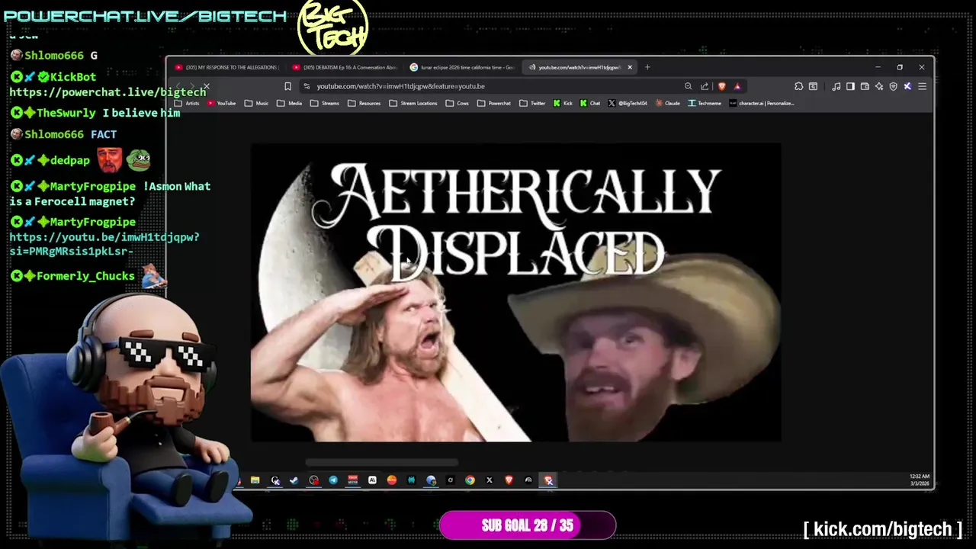Open the Claude bookmark

coord(667,103)
